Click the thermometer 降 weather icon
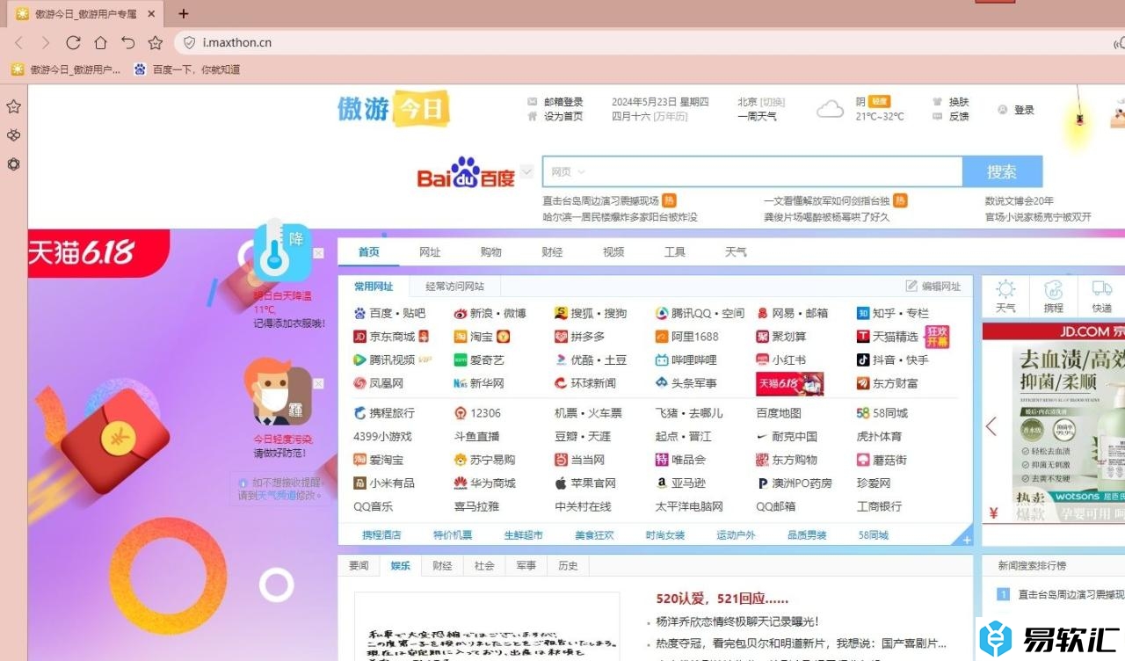1125x661 pixels. point(282,251)
